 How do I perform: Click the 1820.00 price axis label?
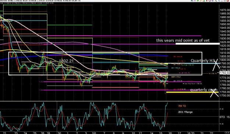225,46
